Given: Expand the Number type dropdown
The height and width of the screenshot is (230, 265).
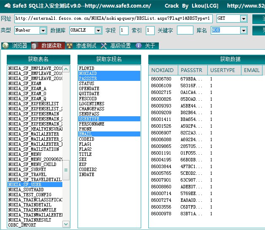Looking at the screenshot, I should click(x=43, y=31).
